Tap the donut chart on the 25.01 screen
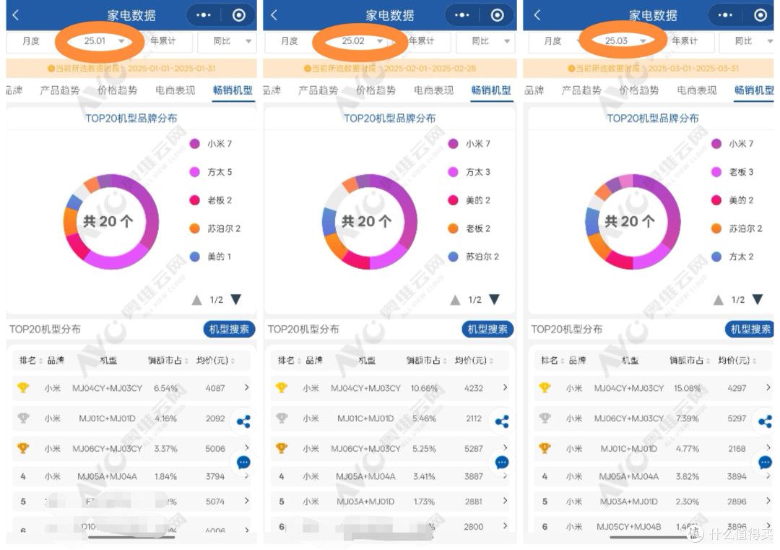The image size is (780, 550). [111, 221]
